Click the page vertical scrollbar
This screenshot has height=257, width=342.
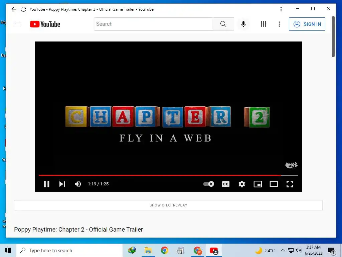333,36
